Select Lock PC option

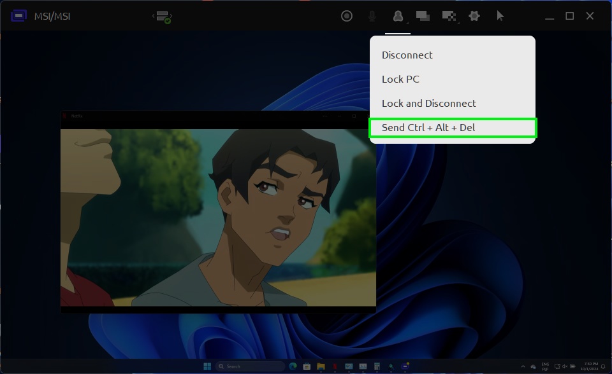point(400,80)
